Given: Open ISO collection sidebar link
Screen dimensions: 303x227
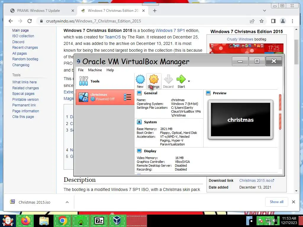Looking at the screenshot, I should pyautogui.click(x=23, y=36).
